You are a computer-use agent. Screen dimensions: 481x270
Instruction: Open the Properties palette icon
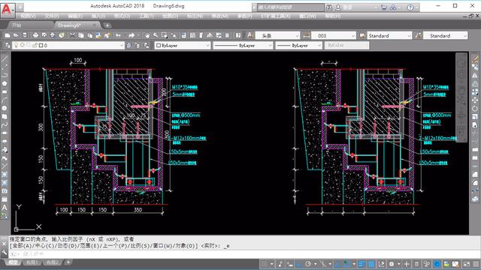pos(183,35)
